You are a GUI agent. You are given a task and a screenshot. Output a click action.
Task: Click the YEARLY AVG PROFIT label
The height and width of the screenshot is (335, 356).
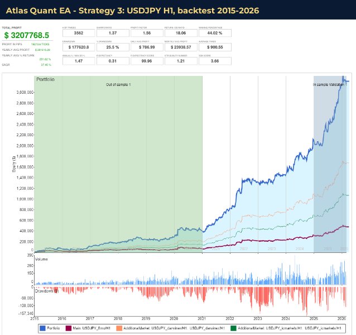[x=16, y=50]
